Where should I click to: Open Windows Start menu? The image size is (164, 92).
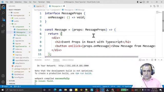tap(3, 90)
